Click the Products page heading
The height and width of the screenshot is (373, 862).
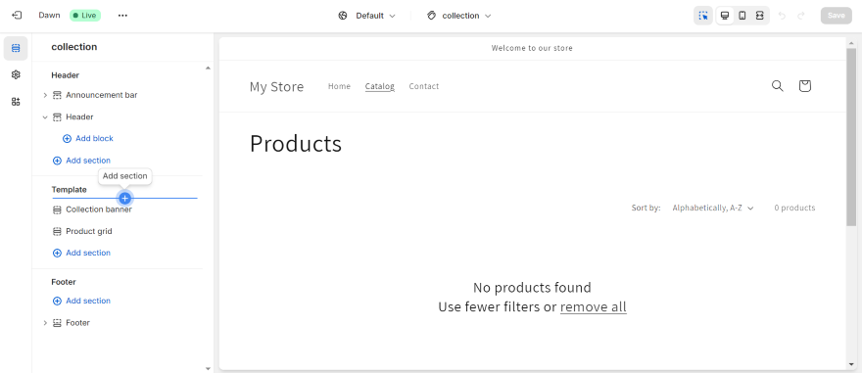click(296, 144)
